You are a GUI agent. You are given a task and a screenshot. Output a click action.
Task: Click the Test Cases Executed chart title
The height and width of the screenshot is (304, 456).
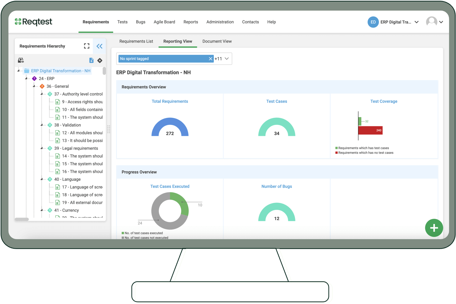pyautogui.click(x=170, y=186)
